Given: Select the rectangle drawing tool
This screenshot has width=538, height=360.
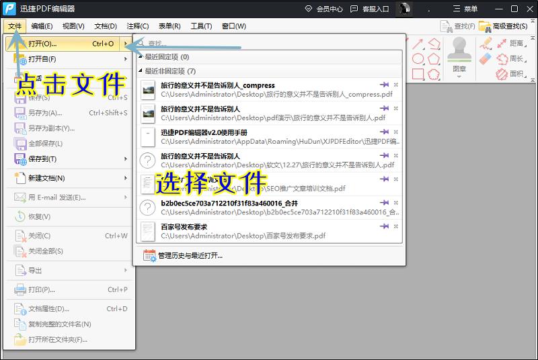Looking at the screenshot, I should pyautogui.click(x=418, y=74).
